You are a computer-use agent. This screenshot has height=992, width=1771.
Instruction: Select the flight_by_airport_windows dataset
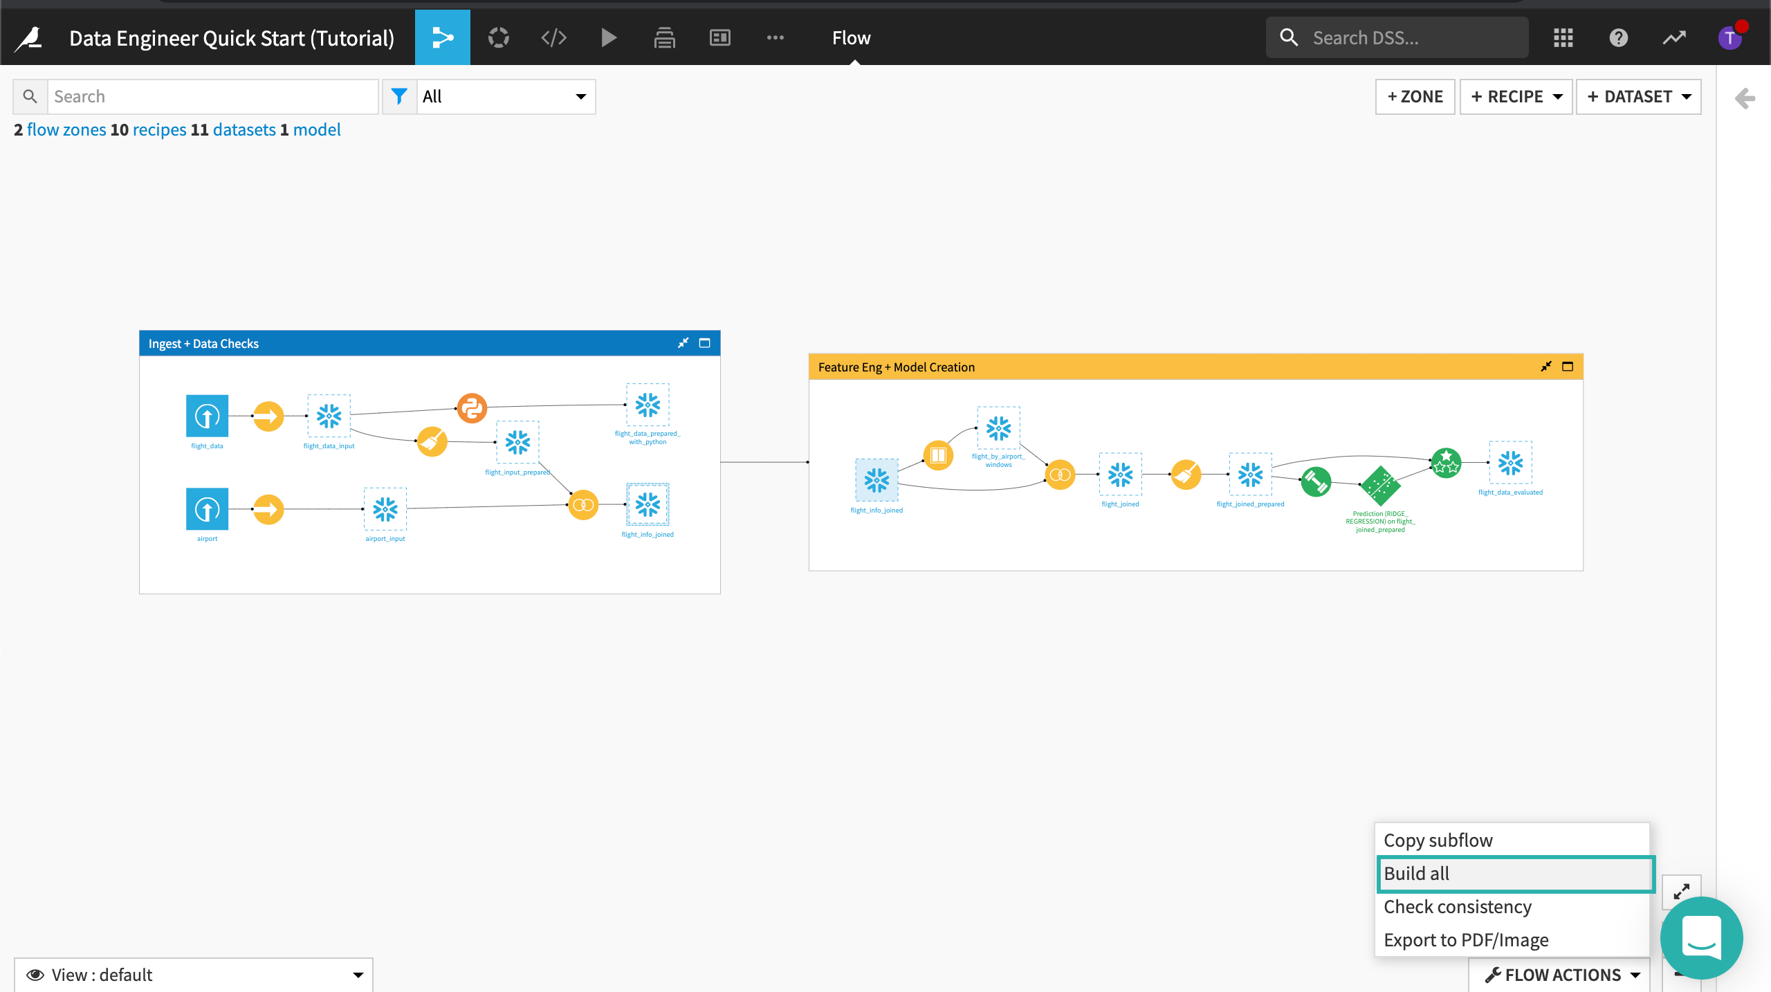pyautogui.click(x=998, y=428)
